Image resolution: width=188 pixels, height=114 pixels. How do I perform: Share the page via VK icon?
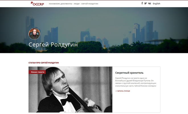point(149,3)
